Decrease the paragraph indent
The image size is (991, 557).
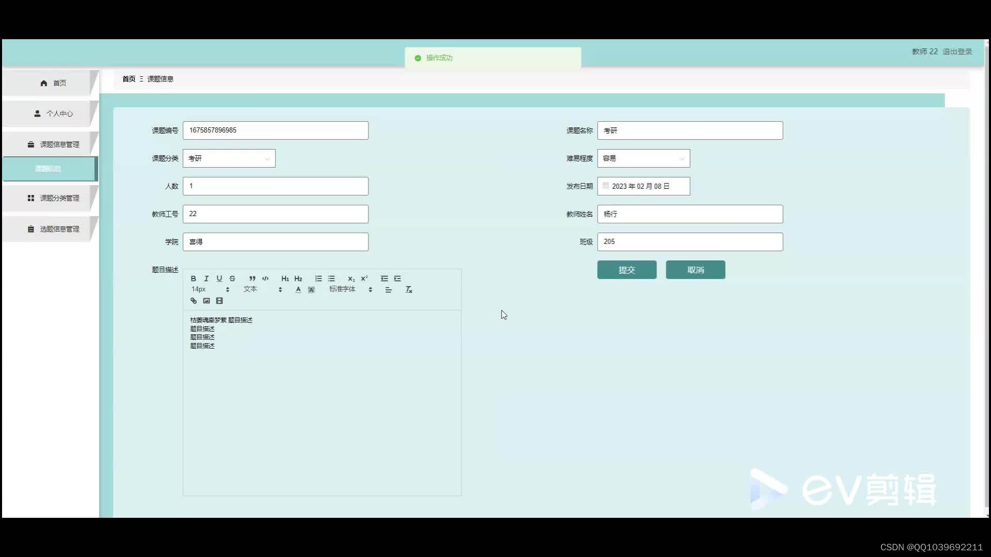385,278
